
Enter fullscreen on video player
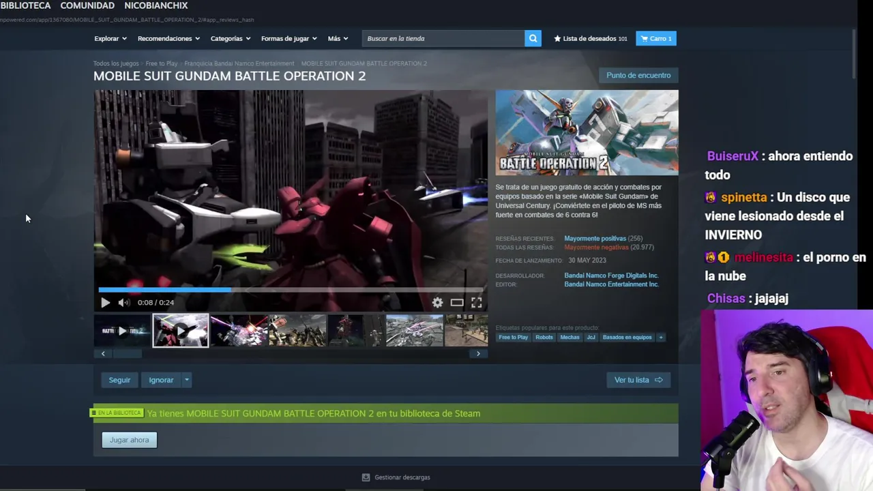point(476,302)
